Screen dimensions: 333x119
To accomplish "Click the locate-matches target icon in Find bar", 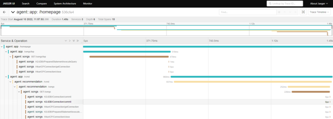I will pyautogui.click(x=279, y=12).
